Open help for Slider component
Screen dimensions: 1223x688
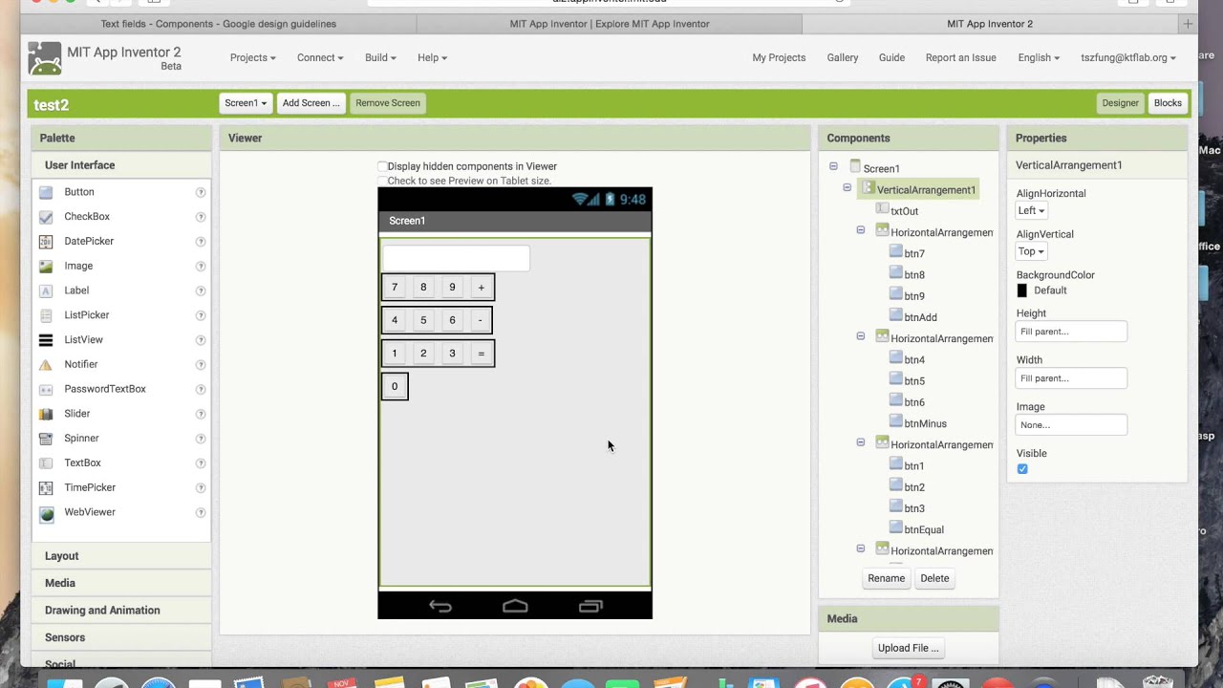click(201, 414)
